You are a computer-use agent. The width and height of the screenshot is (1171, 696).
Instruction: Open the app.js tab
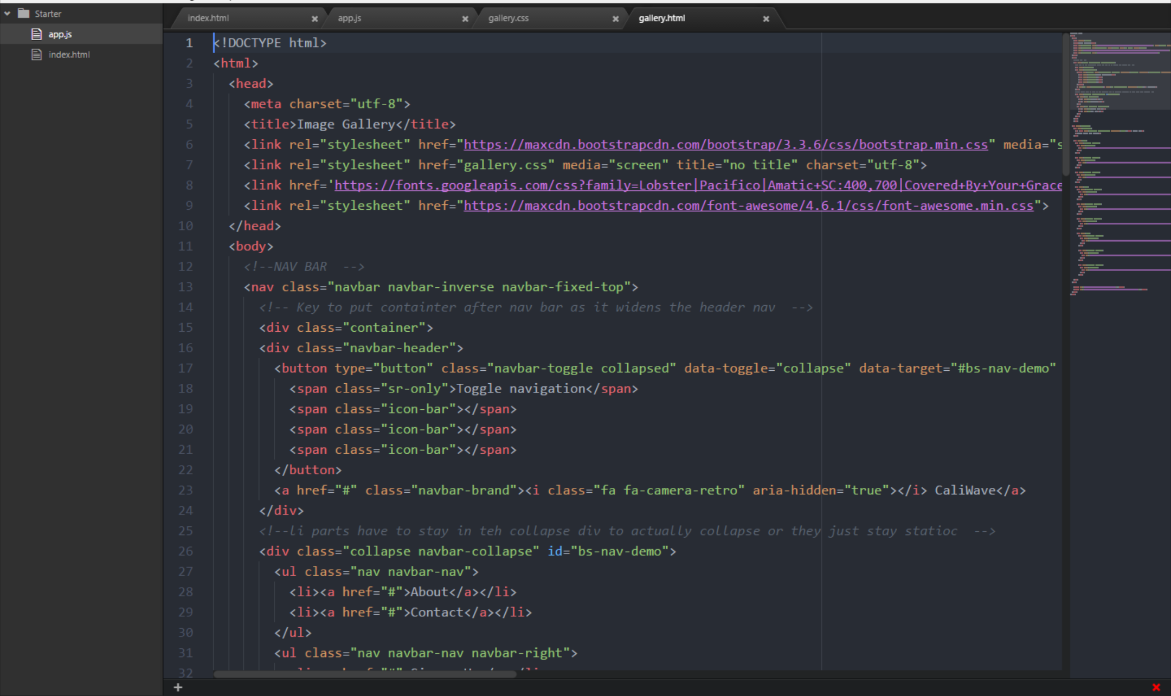(x=349, y=18)
